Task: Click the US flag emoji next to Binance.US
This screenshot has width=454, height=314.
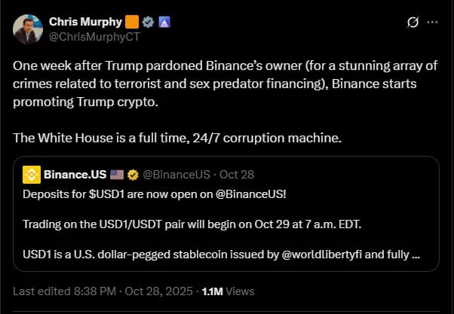Action: coord(117,175)
